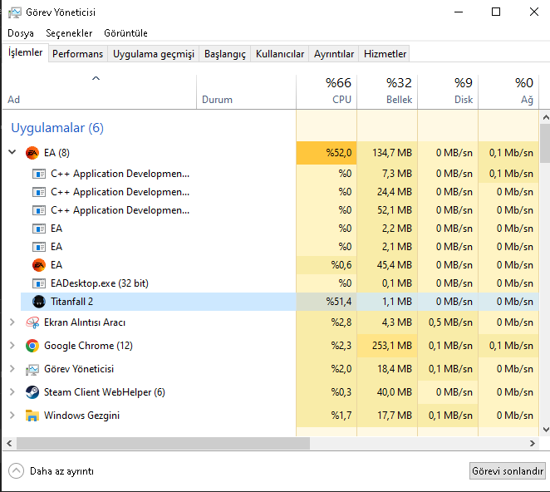Sort by the CPU column header
Viewport: 550px width, 492px height.
pyautogui.click(x=327, y=92)
